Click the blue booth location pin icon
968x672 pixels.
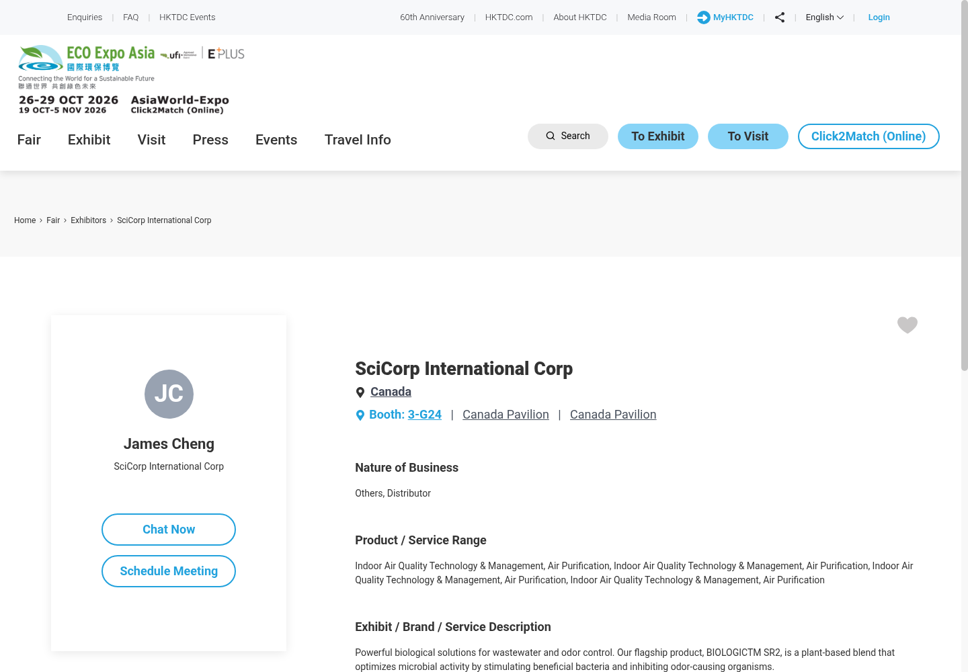click(x=360, y=415)
